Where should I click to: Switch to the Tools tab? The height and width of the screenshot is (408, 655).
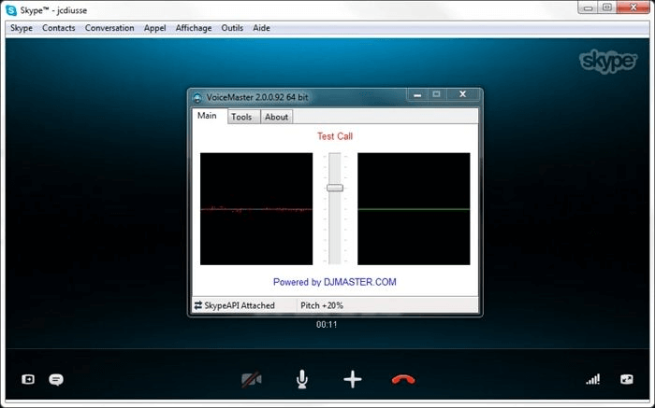[x=241, y=117]
